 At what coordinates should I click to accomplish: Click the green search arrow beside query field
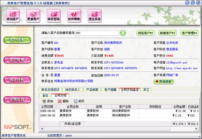click(x=123, y=33)
